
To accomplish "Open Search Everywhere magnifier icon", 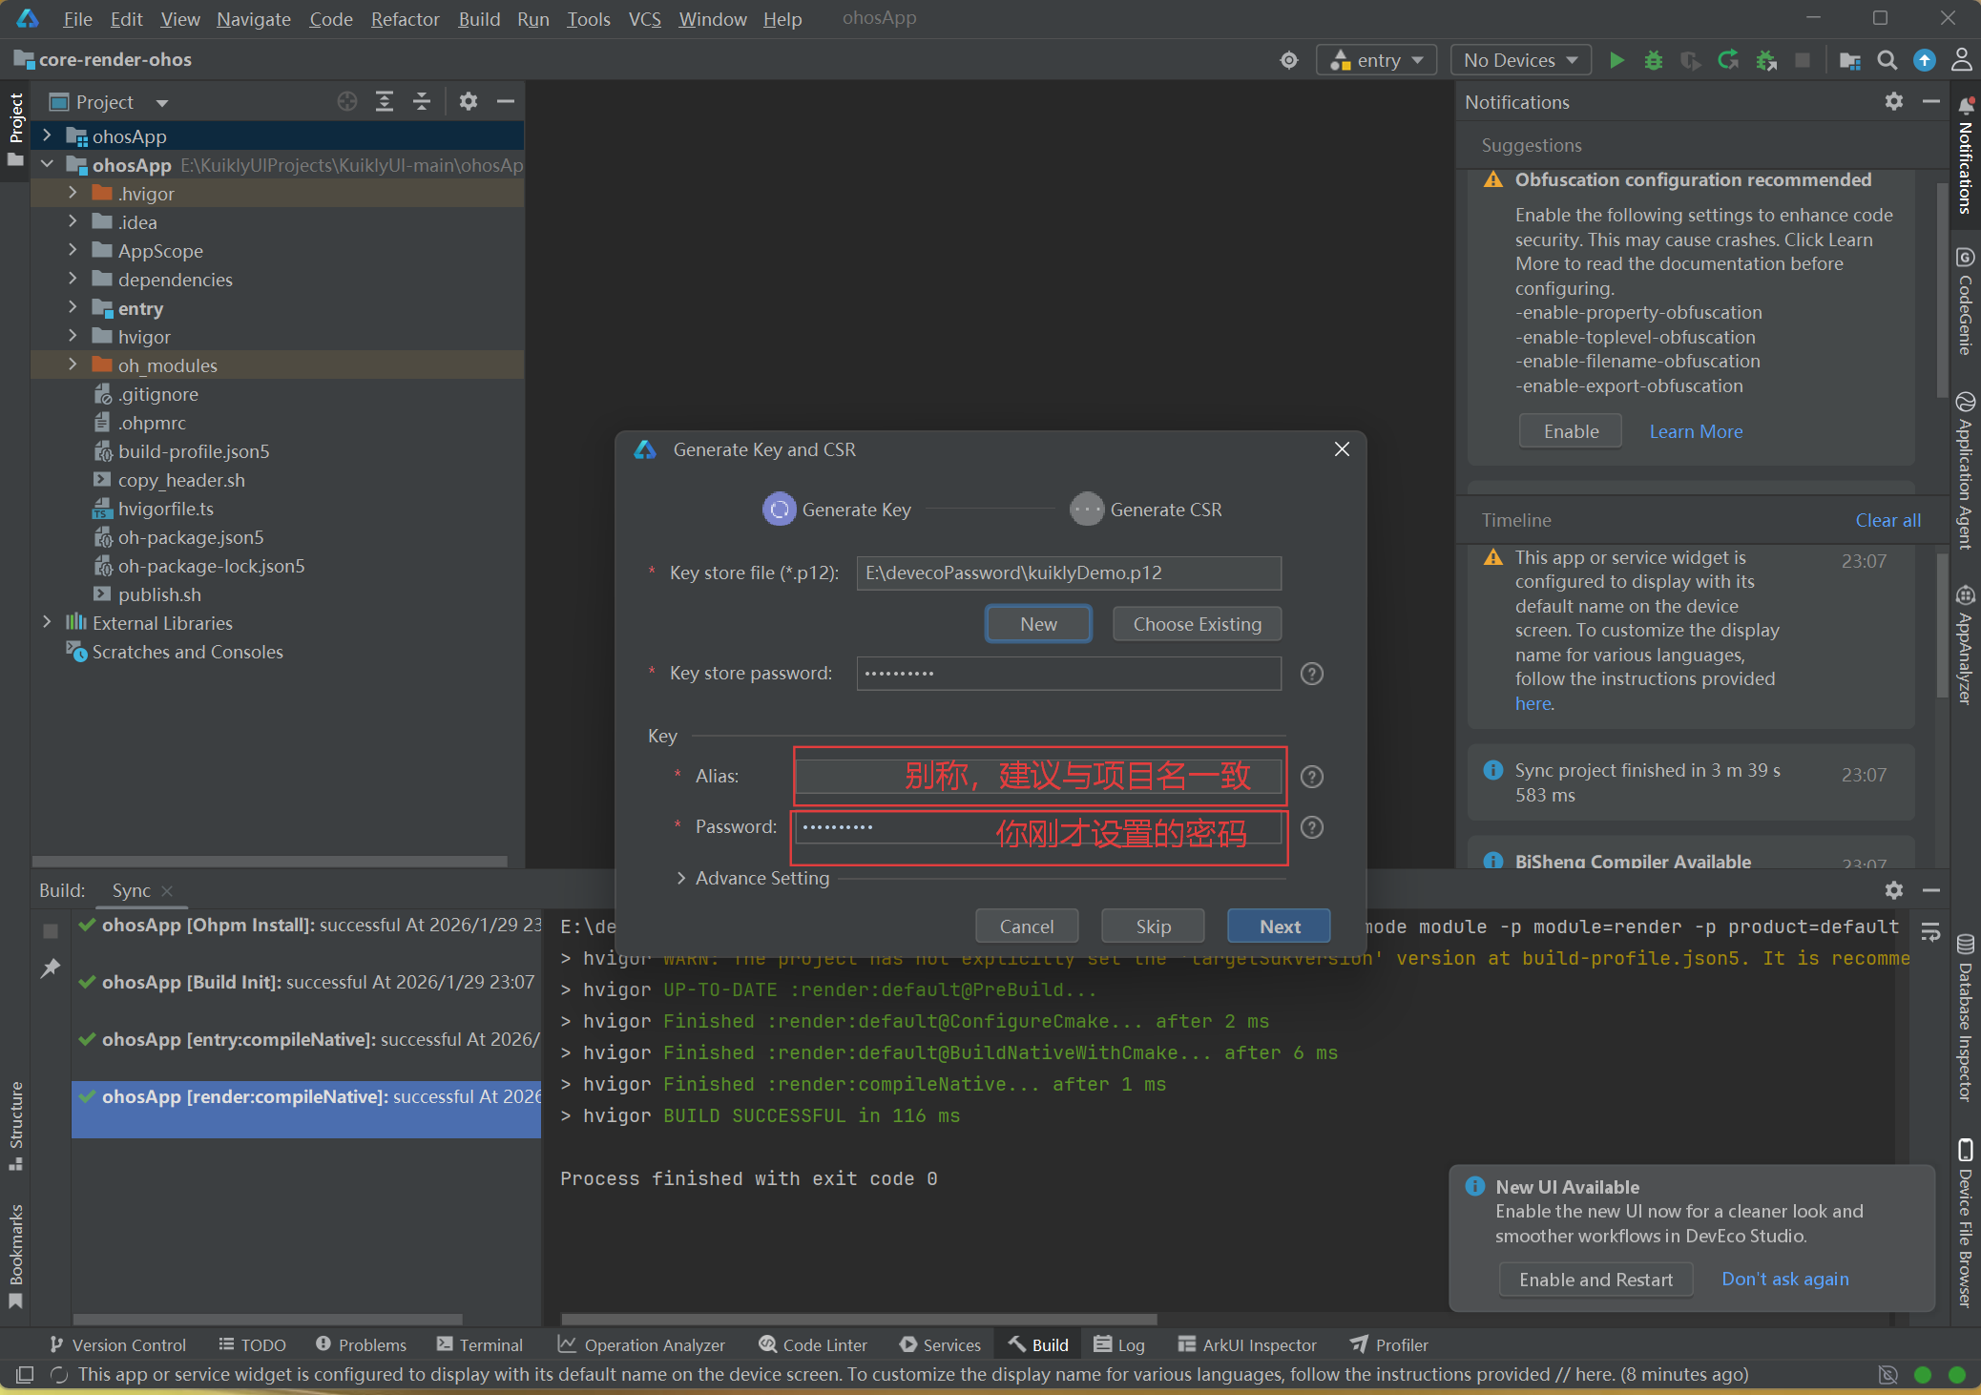I will (1887, 60).
